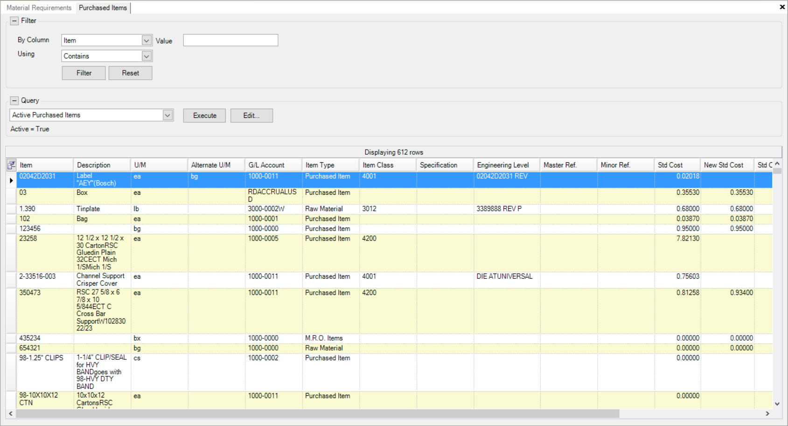788x426 pixels.
Task: Sort by the Description column header
Action: tap(102, 165)
